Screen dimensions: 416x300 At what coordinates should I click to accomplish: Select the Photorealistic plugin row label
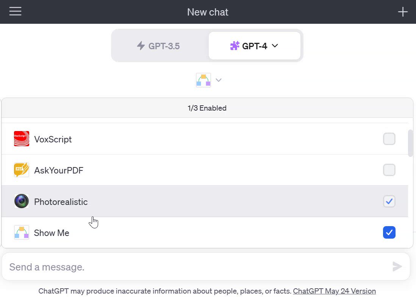tap(61, 202)
